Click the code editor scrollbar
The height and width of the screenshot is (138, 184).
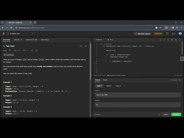pyautogui.click(x=182, y=48)
